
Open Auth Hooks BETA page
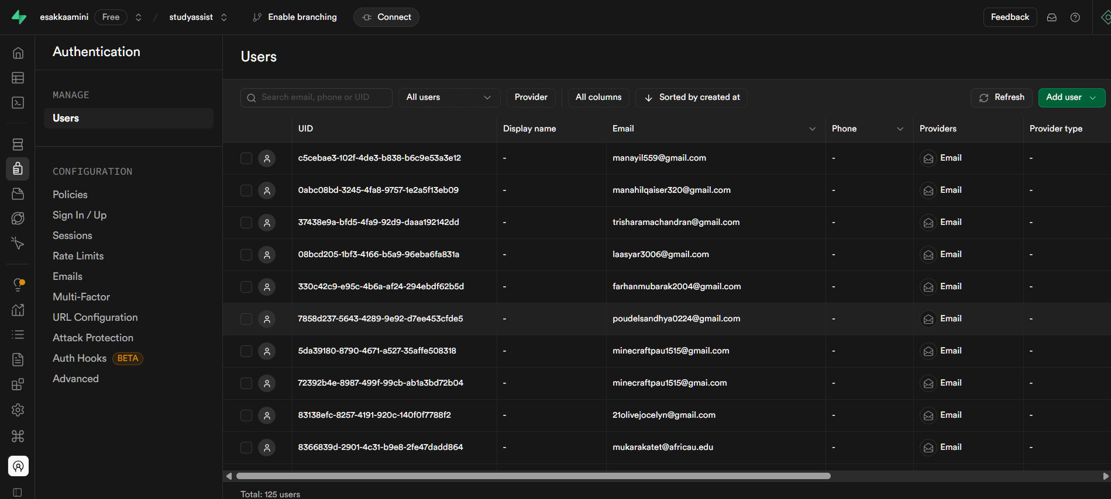tap(98, 358)
